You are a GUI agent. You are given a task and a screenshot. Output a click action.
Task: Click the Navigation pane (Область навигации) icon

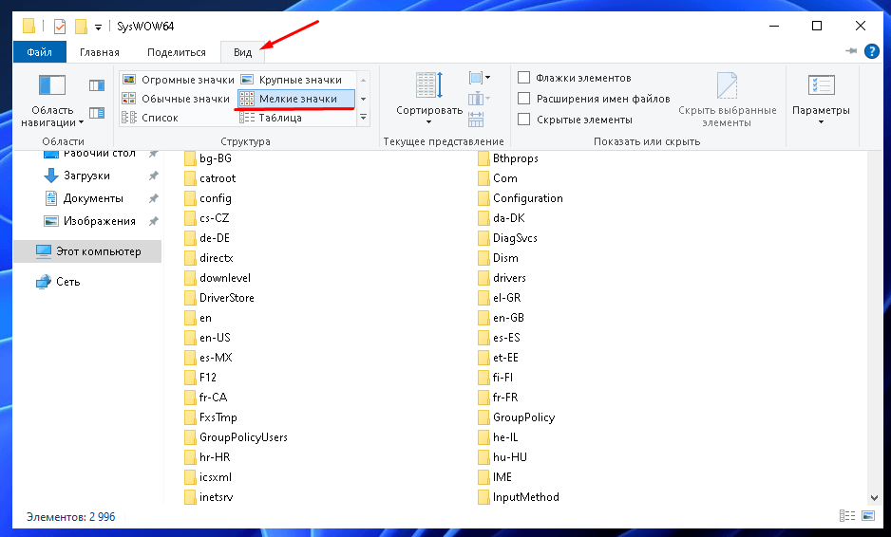click(51, 87)
